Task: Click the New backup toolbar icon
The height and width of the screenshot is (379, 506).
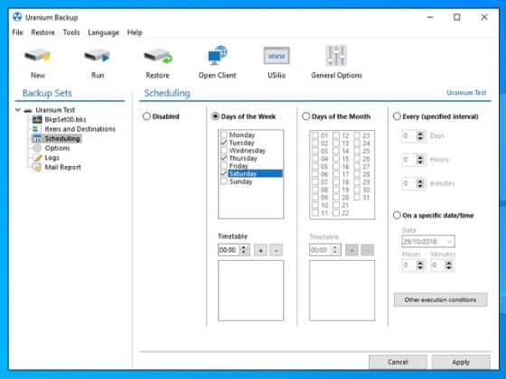Action: pos(38,63)
